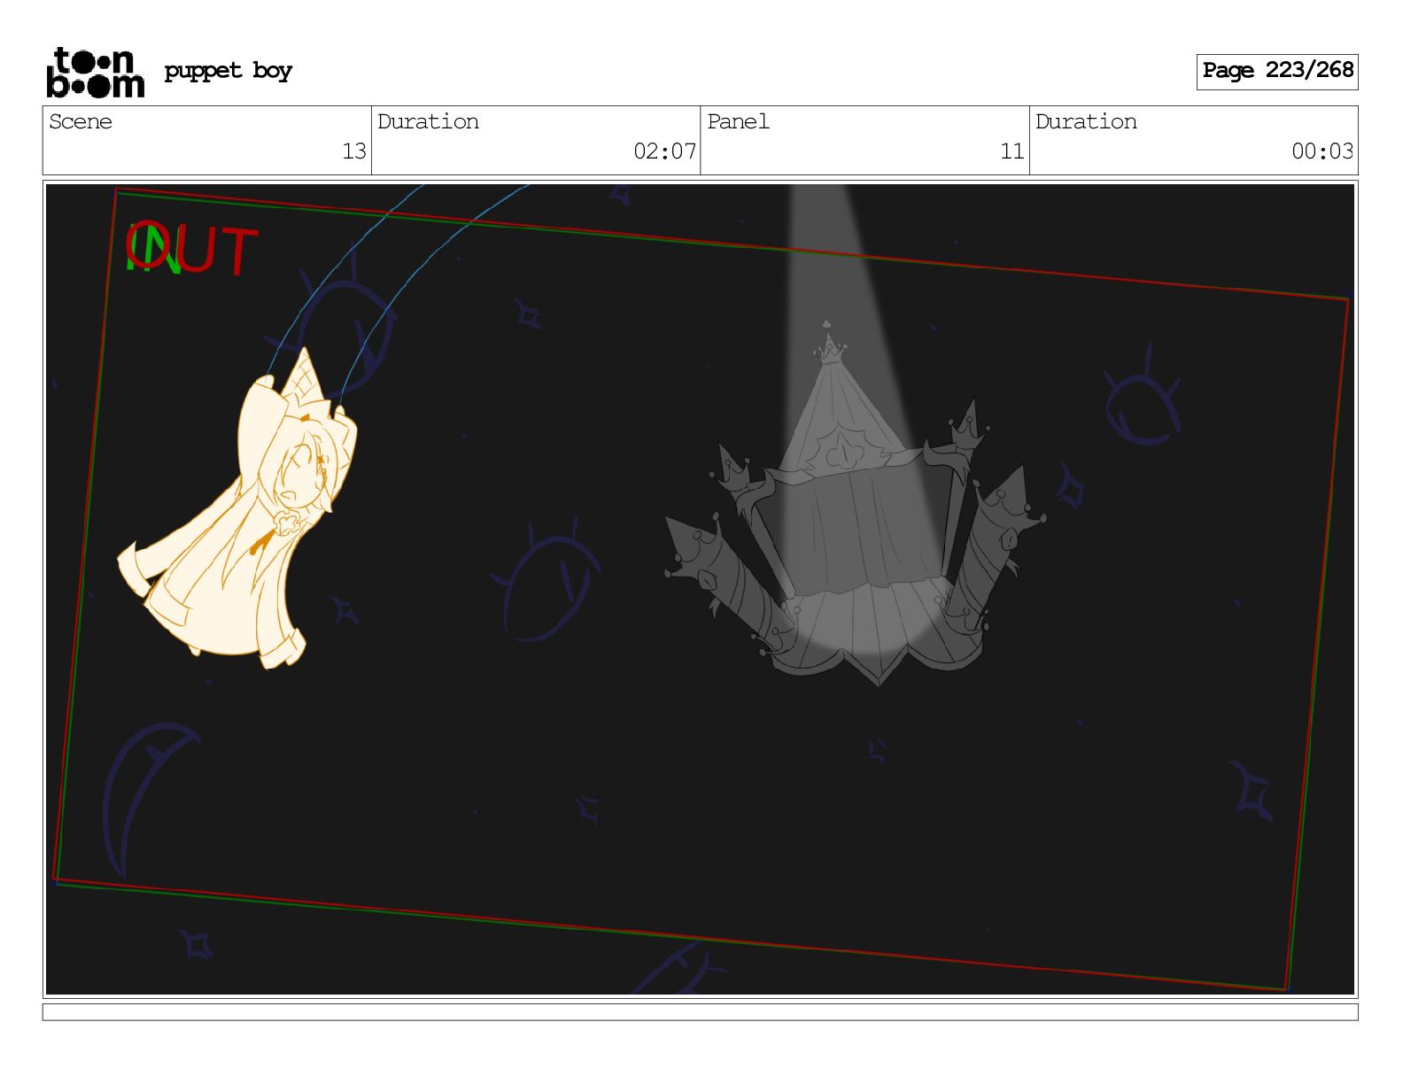Select the Panel number 11 cell
Viewport: 1403px width, 1084px height.
point(864,141)
